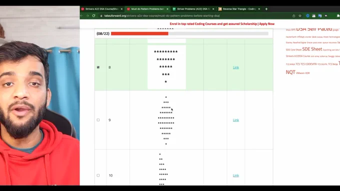Uncheck the checkbox for pattern 8
This screenshot has width=340, height=191.
point(98,67)
